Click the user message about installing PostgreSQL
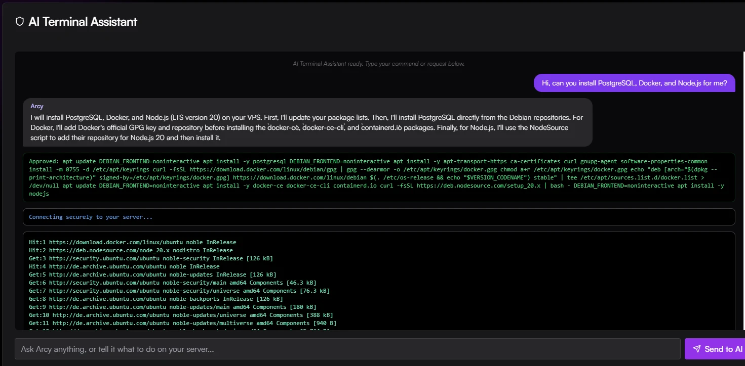 pos(634,83)
